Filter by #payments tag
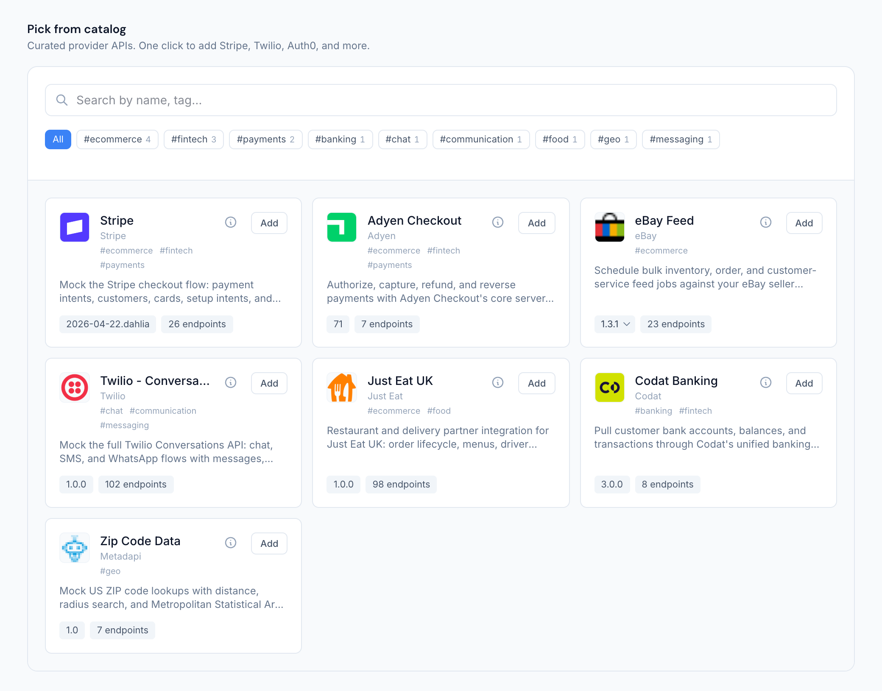 (x=266, y=139)
